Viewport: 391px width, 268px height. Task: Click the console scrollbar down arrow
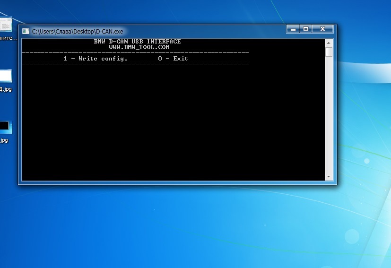coord(329,176)
